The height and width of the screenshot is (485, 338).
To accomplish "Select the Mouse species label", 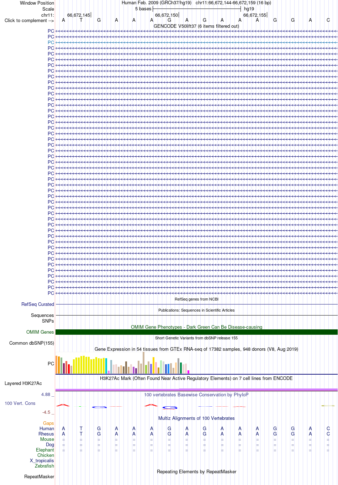I will pyautogui.click(x=47, y=439).
